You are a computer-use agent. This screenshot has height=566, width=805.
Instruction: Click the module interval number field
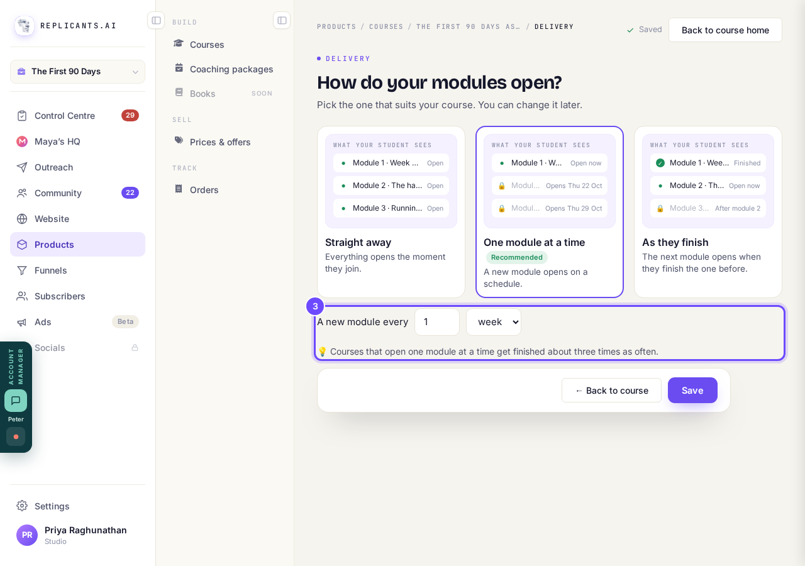click(437, 322)
